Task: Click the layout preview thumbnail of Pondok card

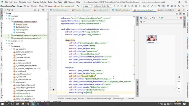Action: click(152, 39)
